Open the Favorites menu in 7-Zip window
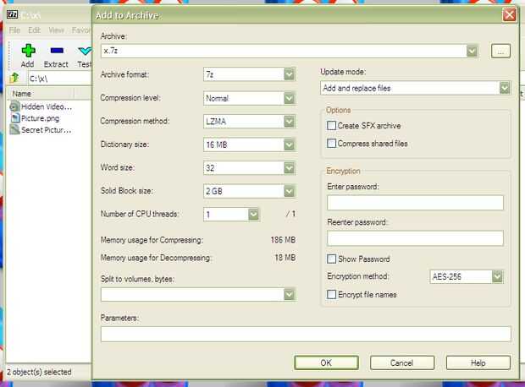The width and height of the screenshot is (525, 387). [x=81, y=30]
